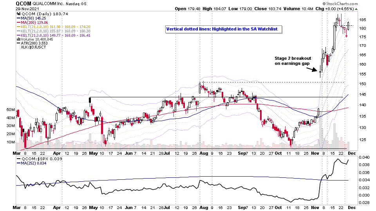Click the XLK:$DJUSCT legend entry
This screenshot has width=376, height=211.
33,47
